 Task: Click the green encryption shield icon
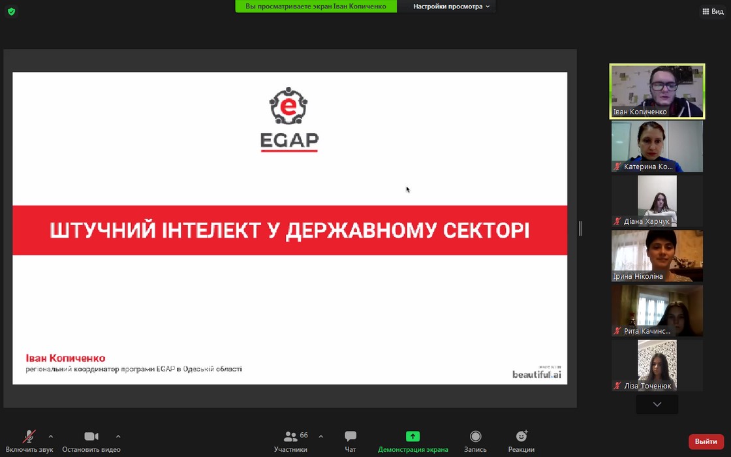pyautogui.click(x=11, y=12)
